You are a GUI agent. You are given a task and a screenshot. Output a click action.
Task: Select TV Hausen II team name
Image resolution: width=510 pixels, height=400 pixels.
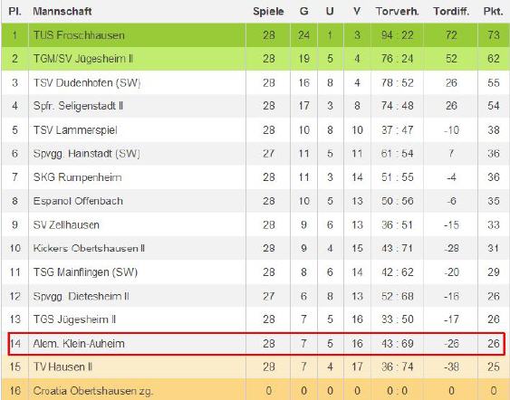coord(63,367)
